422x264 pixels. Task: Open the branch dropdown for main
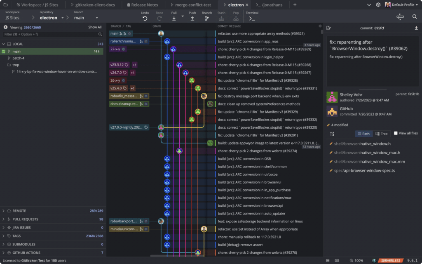96,17
